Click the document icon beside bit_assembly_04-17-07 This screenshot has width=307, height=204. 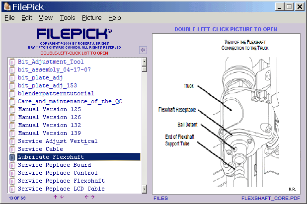pos(12,70)
